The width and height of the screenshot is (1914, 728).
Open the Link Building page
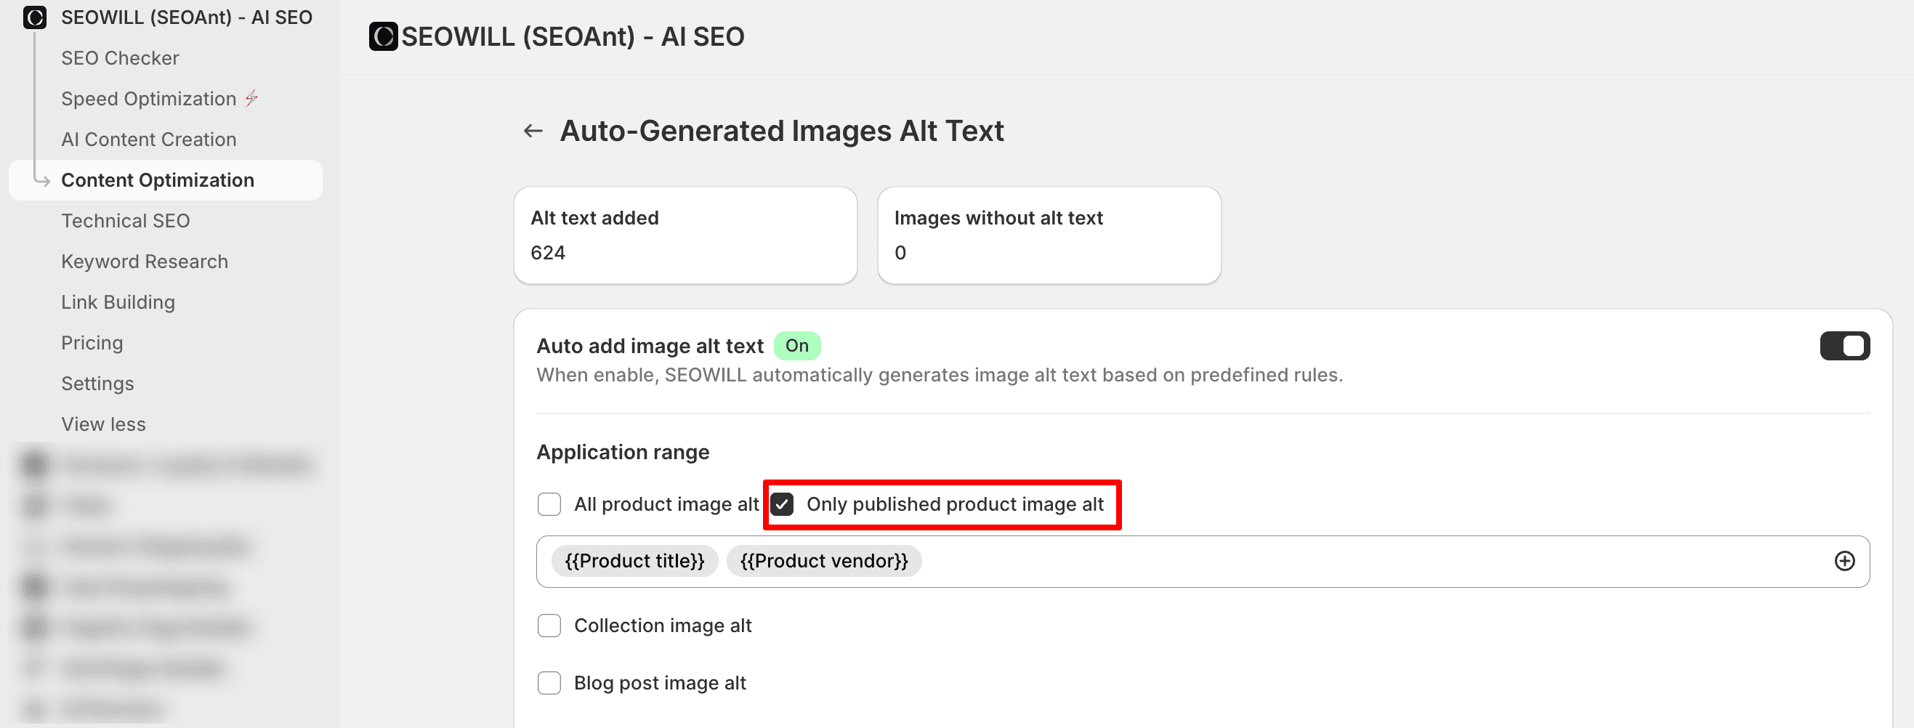(x=118, y=302)
